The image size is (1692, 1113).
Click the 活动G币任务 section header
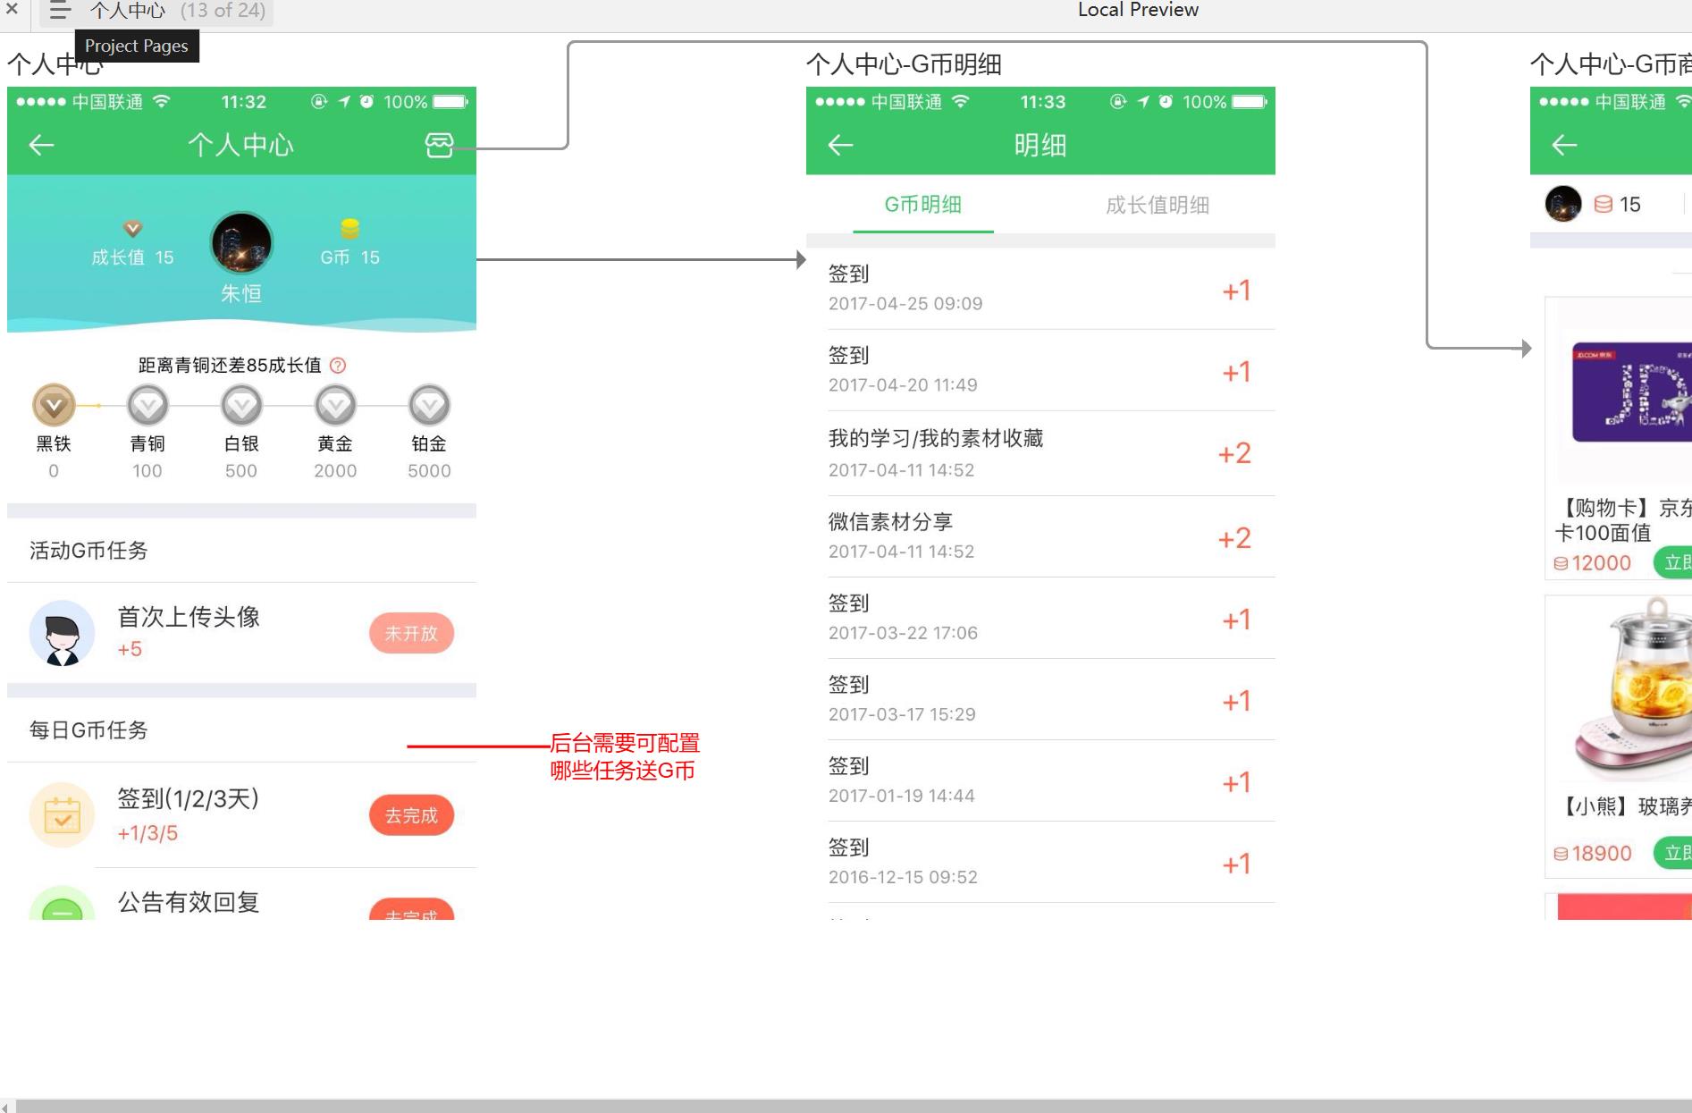click(88, 551)
